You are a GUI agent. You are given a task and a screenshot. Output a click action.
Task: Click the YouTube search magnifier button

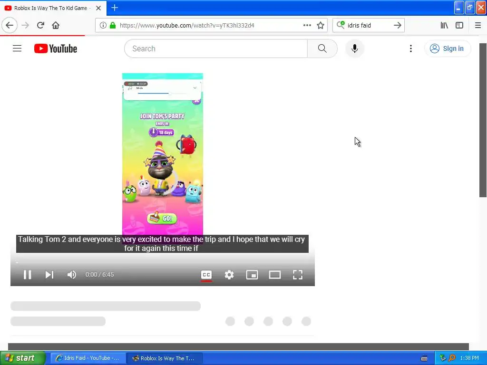tap(322, 48)
